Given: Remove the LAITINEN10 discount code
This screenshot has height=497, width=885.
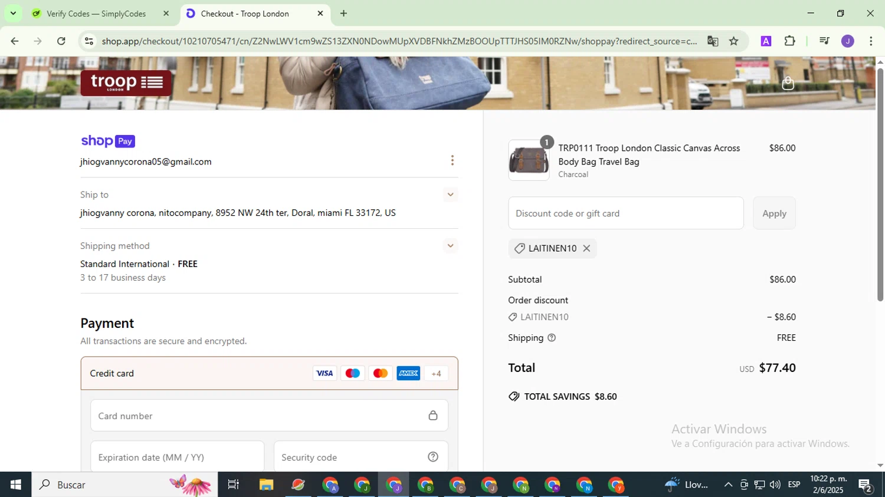Looking at the screenshot, I should tap(586, 248).
